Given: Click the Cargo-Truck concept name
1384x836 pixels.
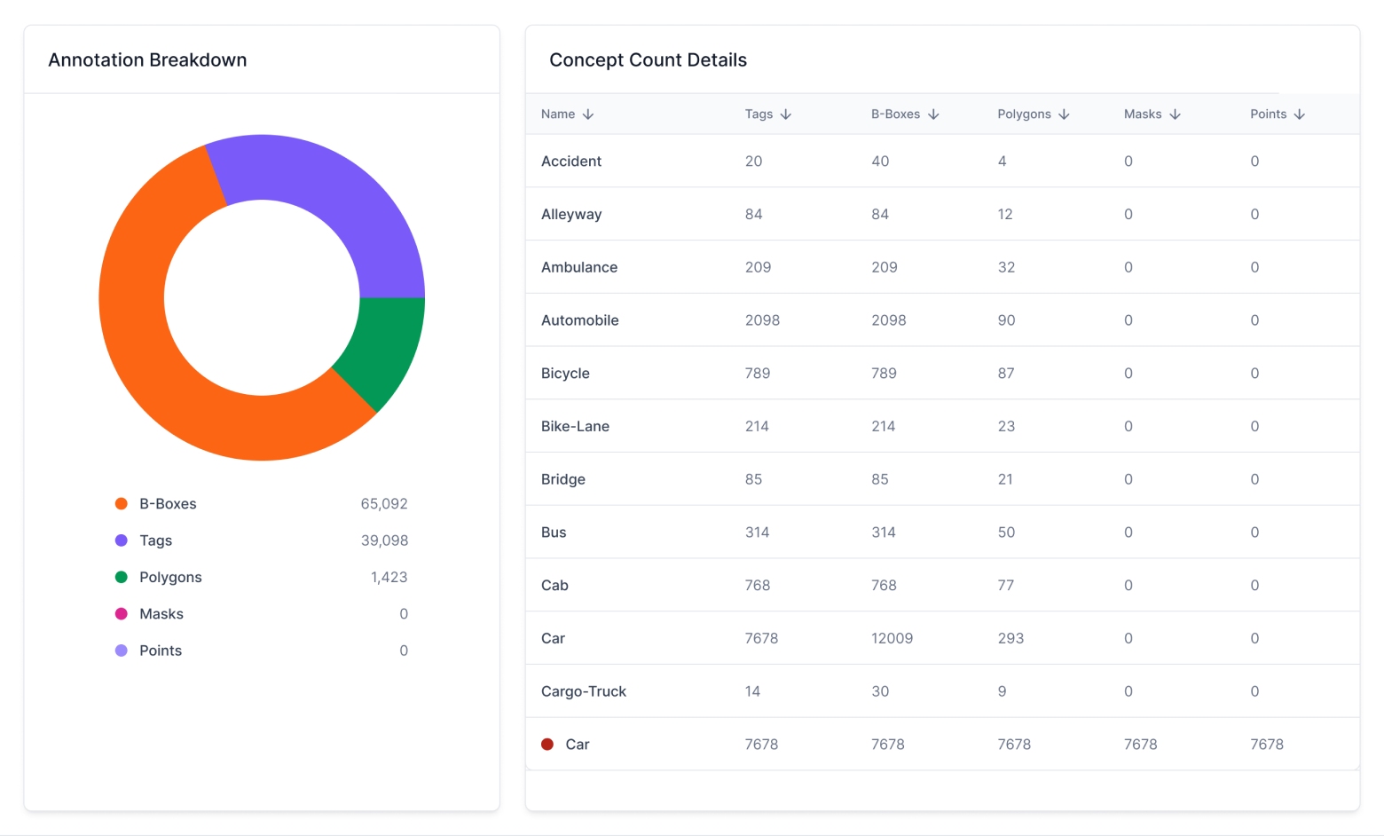Looking at the screenshot, I should point(584,691).
